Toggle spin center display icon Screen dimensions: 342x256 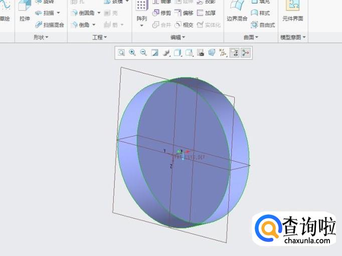[246, 53]
